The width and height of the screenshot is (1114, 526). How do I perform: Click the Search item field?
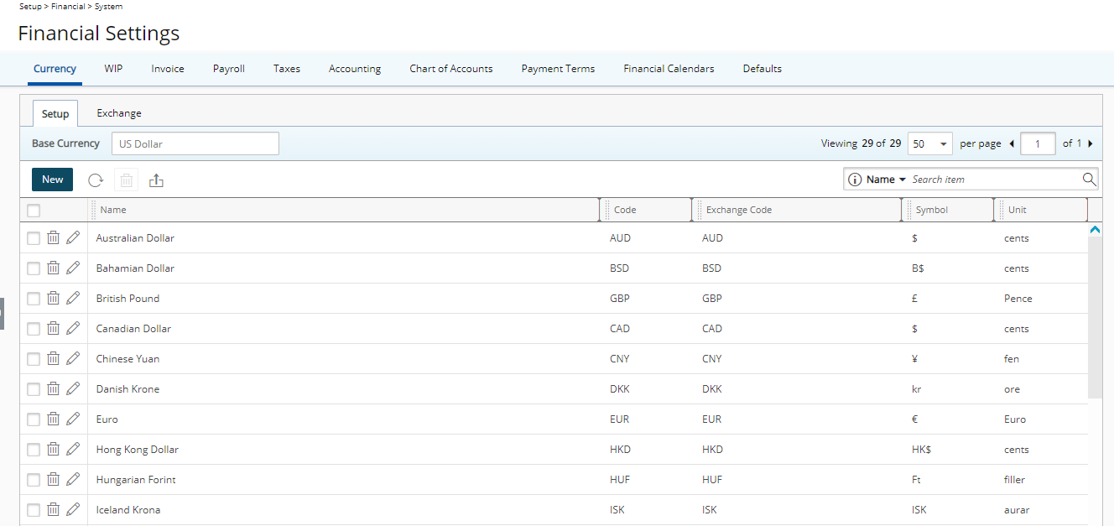(x=995, y=180)
